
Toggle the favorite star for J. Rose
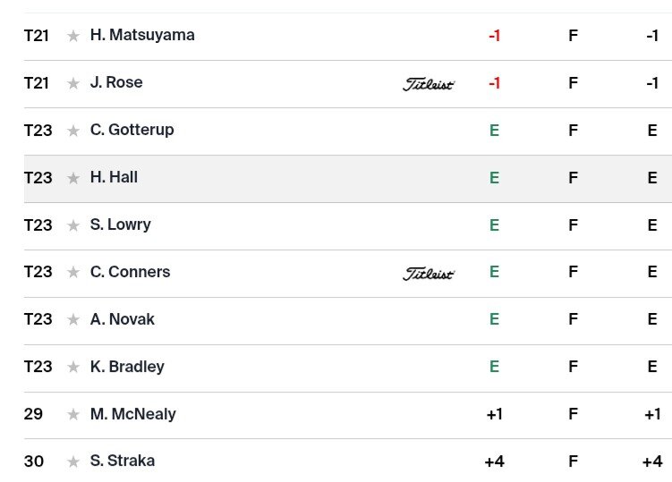pos(73,83)
